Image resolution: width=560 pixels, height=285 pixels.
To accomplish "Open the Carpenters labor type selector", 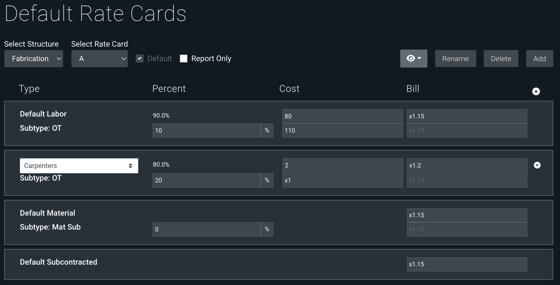I will pos(78,166).
